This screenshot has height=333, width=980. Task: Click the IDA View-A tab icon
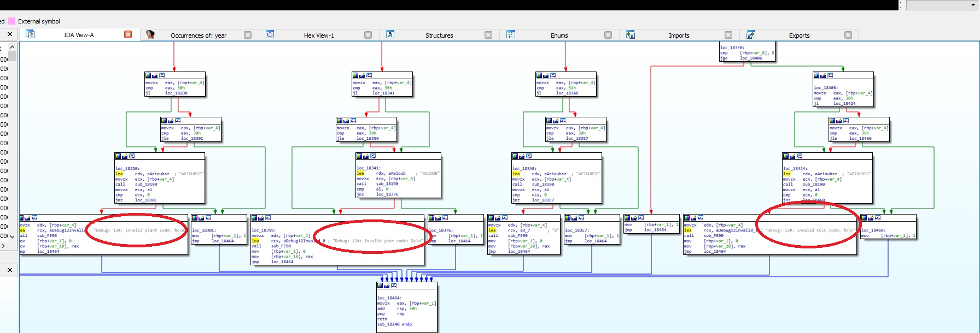pyautogui.click(x=30, y=34)
